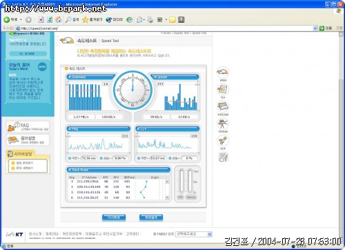Click second link in cyber consultation box
The image size is (345, 250).
(x=25, y=168)
